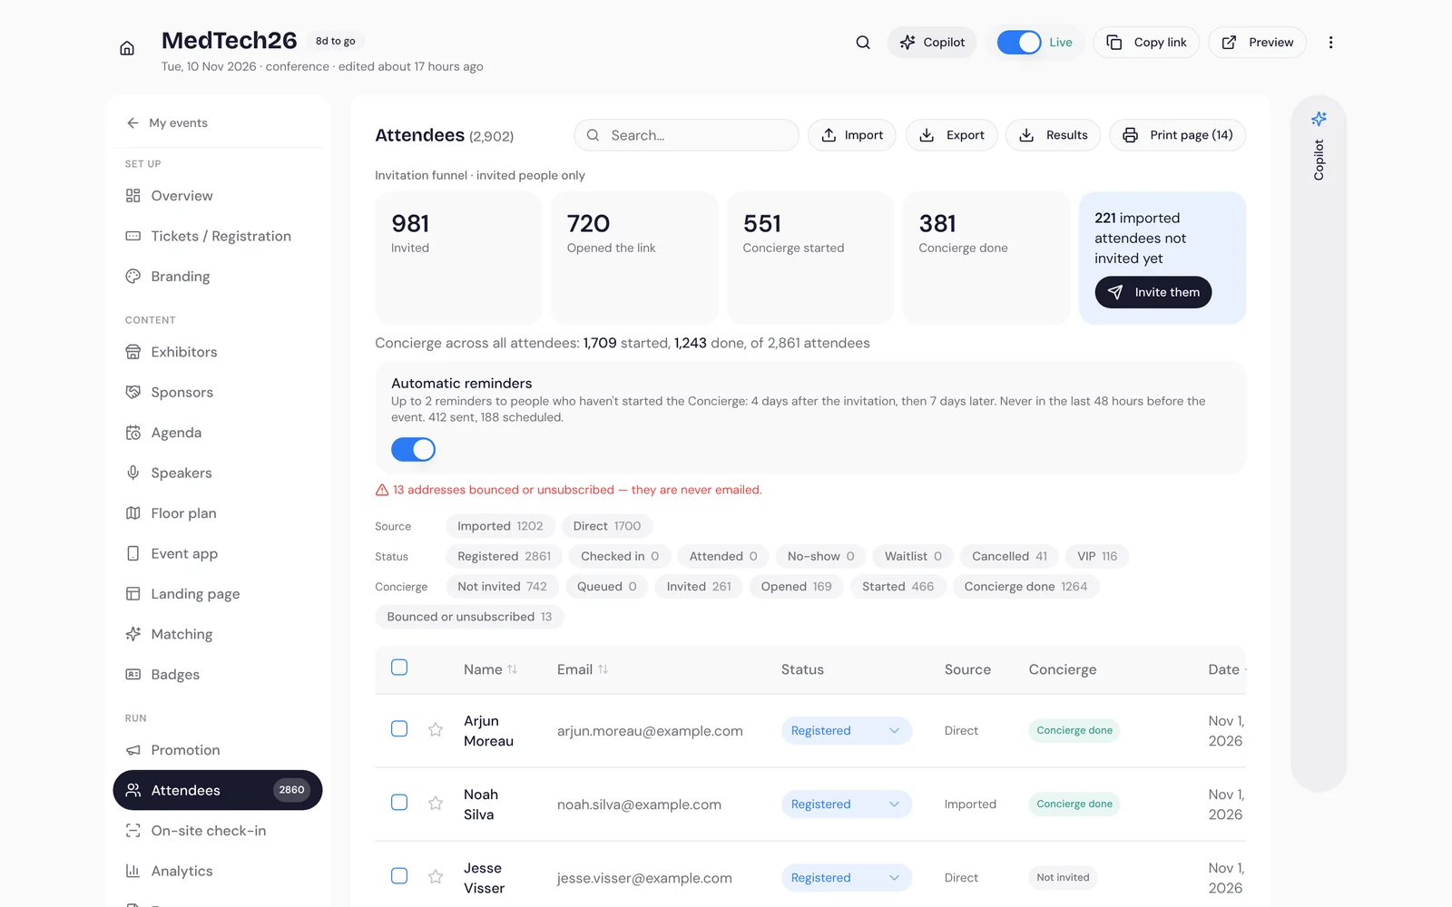Open Copilot side panel sparkle icon

(x=1319, y=119)
